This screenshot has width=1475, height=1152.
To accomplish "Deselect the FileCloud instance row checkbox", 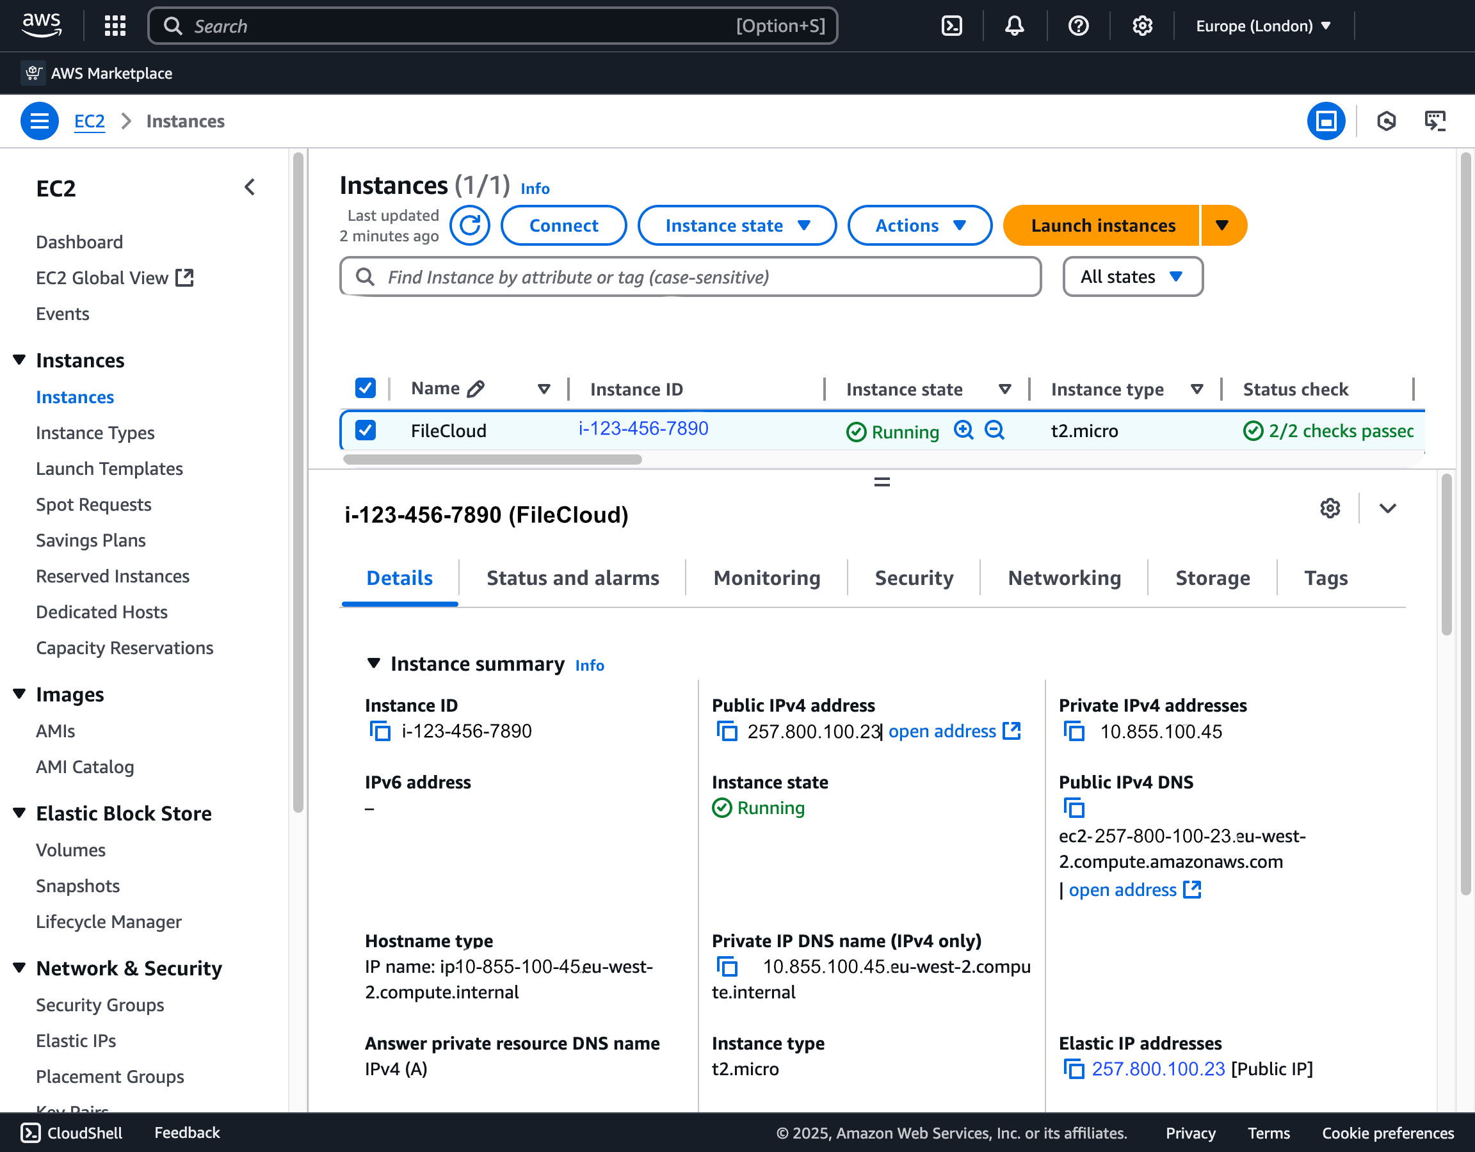I will pyautogui.click(x=366, y=430).
